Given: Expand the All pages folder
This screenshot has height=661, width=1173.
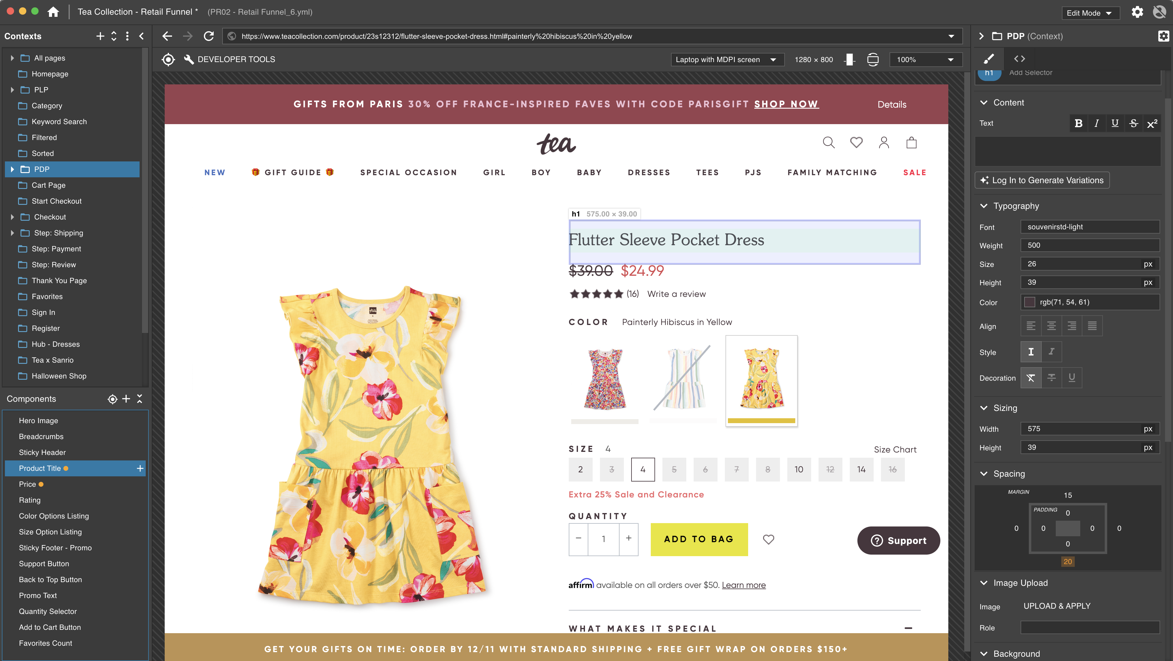Looking at the screenshot, I should [x=12, y=58].
